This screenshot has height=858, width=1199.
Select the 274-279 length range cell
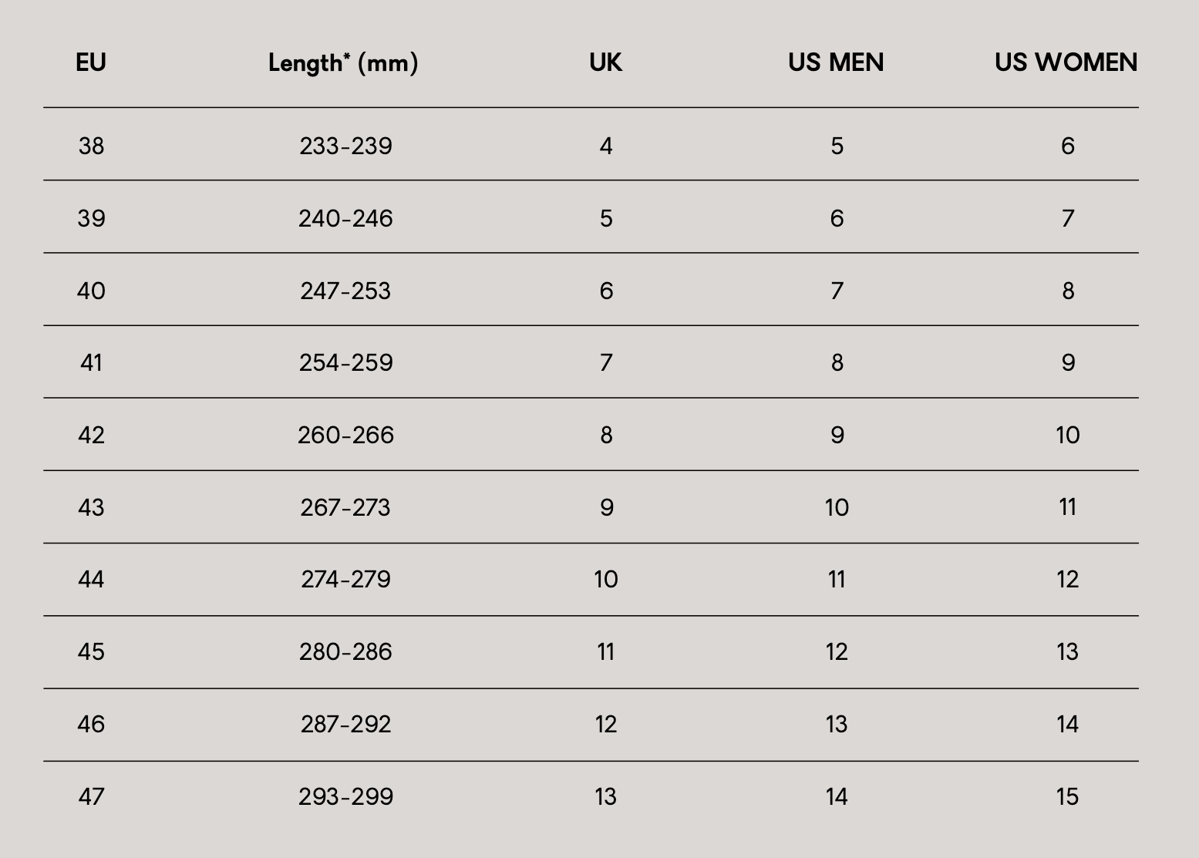tap(345, 579)
